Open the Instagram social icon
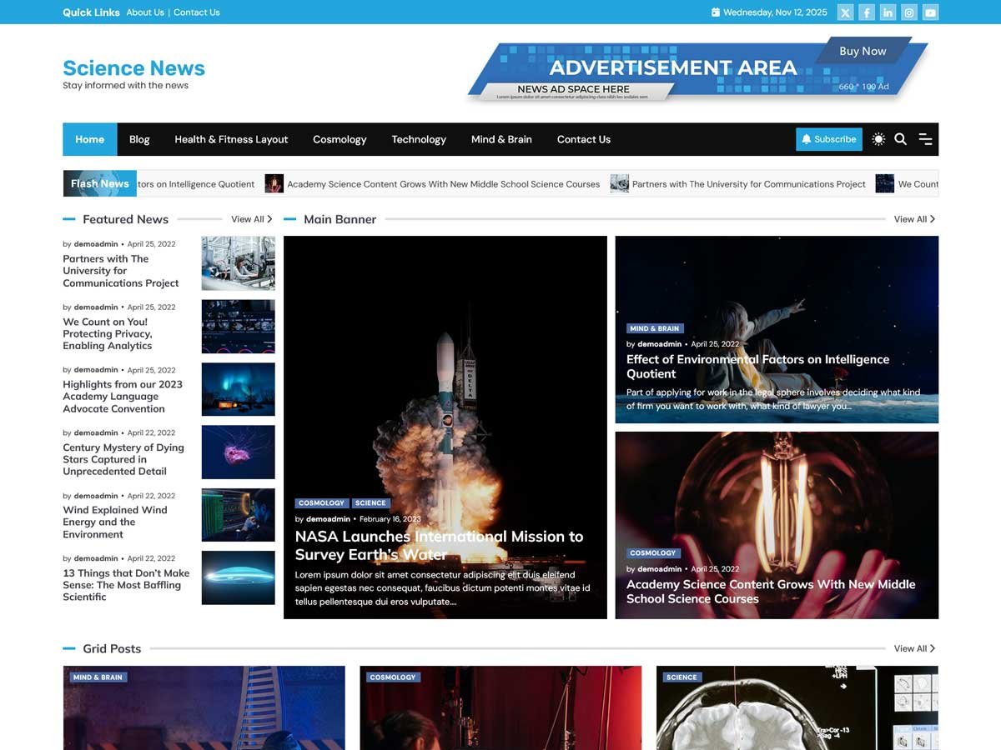The image size is (1001, 750). click(909, 12)
